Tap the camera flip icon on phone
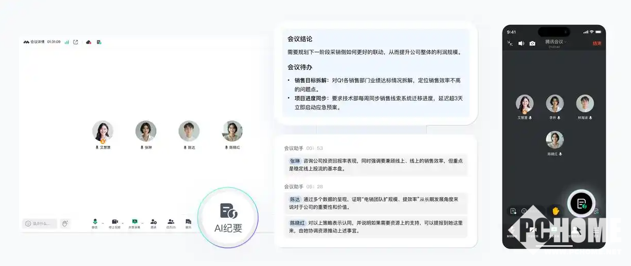 pos(532,44)
